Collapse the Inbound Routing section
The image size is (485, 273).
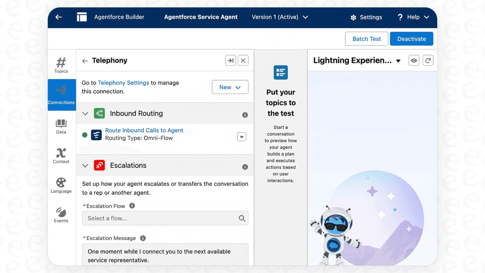click(85, 114)
